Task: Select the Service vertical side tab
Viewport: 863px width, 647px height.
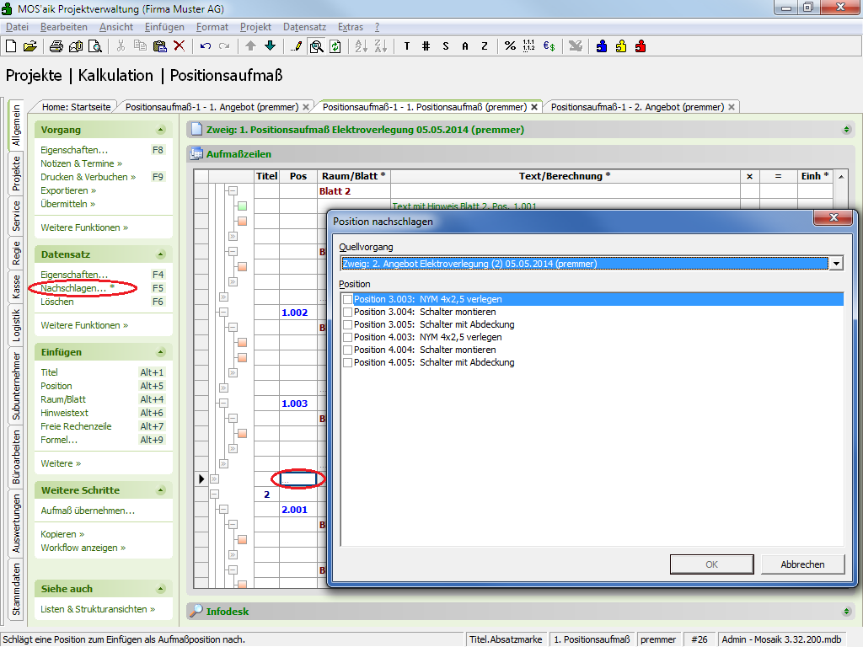Action: pyautogui.click(x=16, y=217)
